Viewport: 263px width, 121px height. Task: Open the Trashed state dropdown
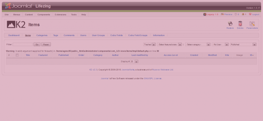(x=150, y=44)
